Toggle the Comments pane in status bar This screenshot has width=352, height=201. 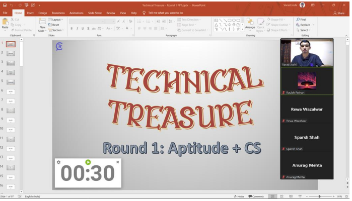256,196
